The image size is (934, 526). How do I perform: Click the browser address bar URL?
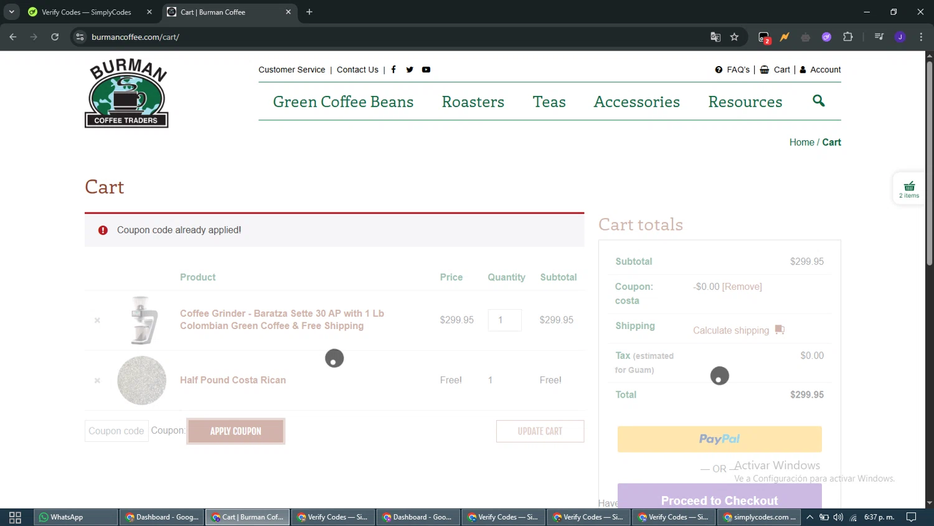tap(135, 37)
